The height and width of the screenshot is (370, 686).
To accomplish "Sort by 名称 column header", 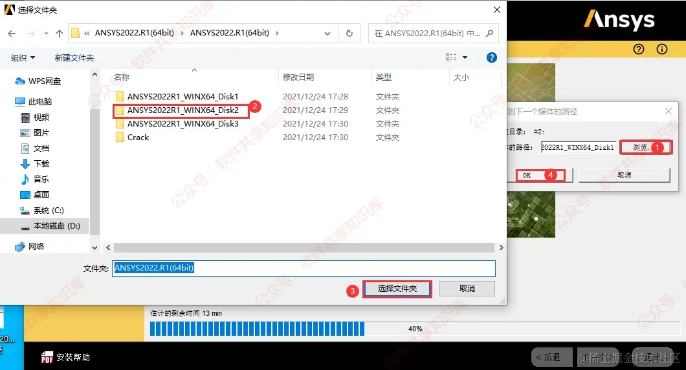I will point(122,77).
